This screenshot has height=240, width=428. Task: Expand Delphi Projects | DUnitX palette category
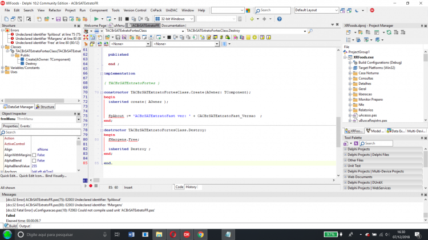point(345,183)
